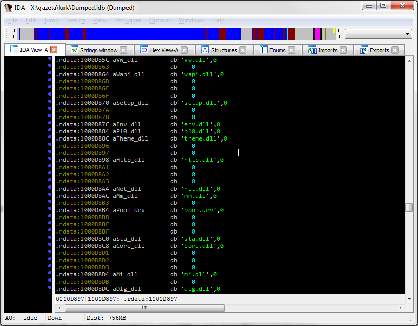
Task: Click the IDA application icon in title bar
Action: click(x=8, y=8)
